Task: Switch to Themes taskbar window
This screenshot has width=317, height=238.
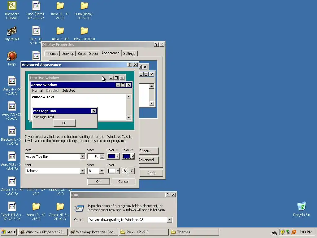Action: 194,232
